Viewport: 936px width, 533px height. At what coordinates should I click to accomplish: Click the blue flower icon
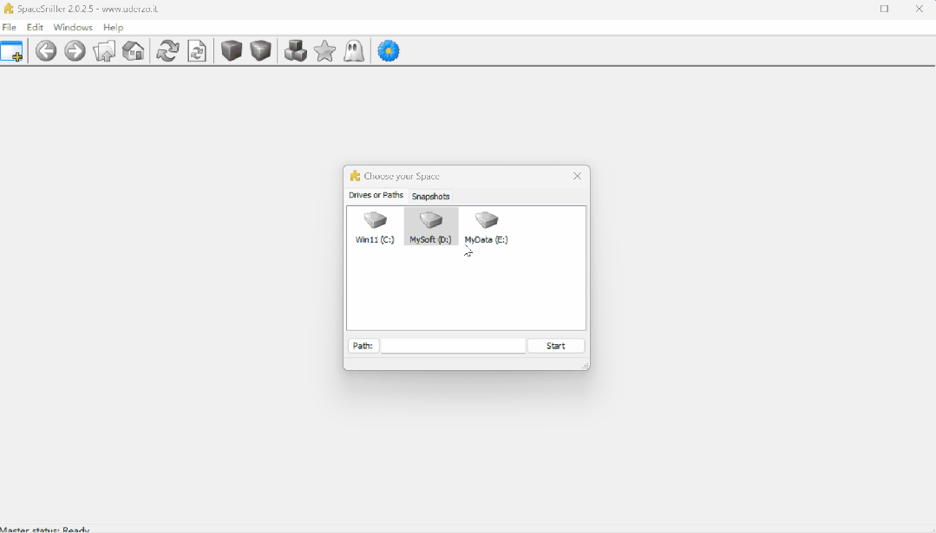pyautogui.click(x=389, y=51)
